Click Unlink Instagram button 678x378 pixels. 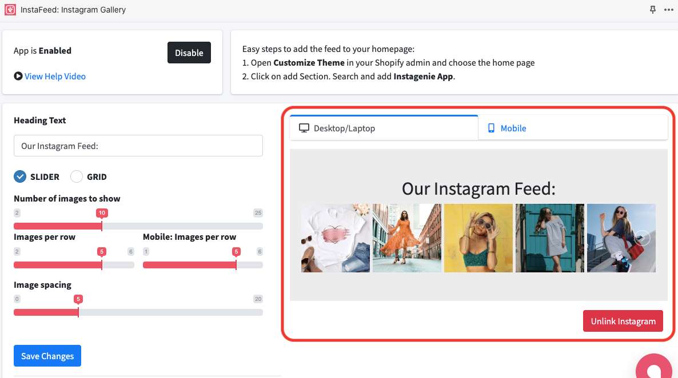(x=623, y=321)
